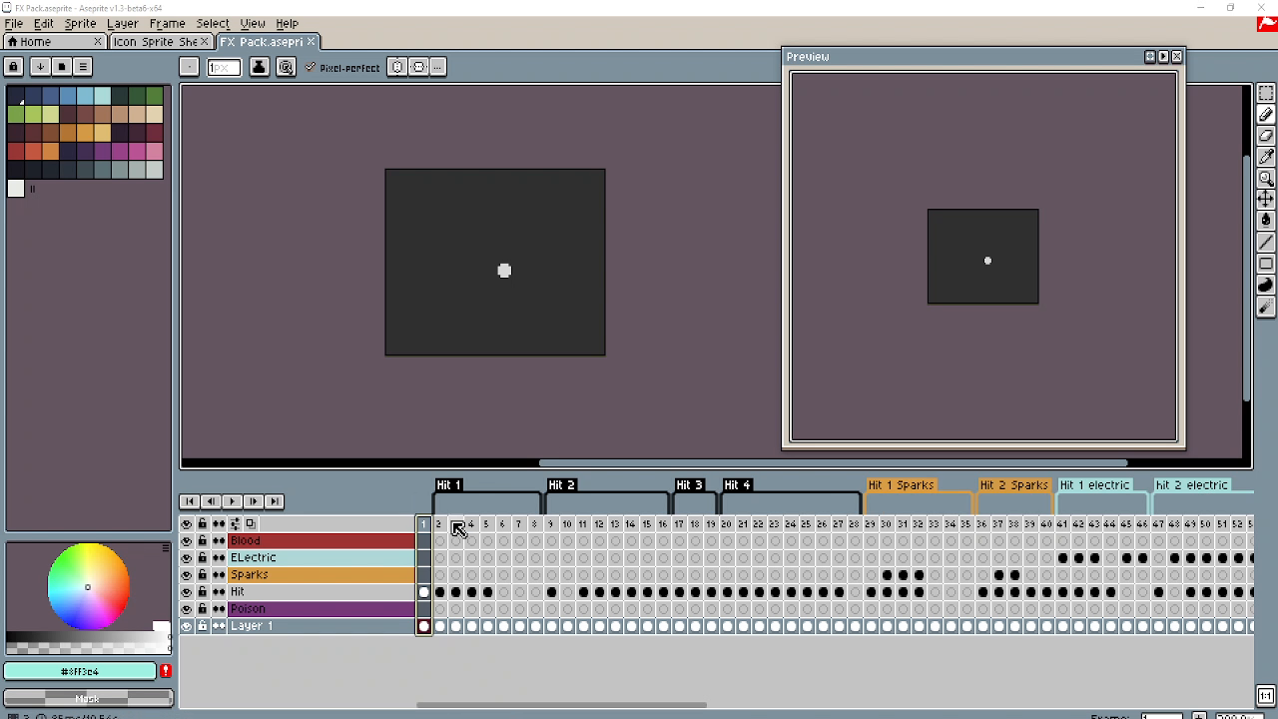
Task: Click the horizontal symmetry button
Action: click(x=418, y=67)
